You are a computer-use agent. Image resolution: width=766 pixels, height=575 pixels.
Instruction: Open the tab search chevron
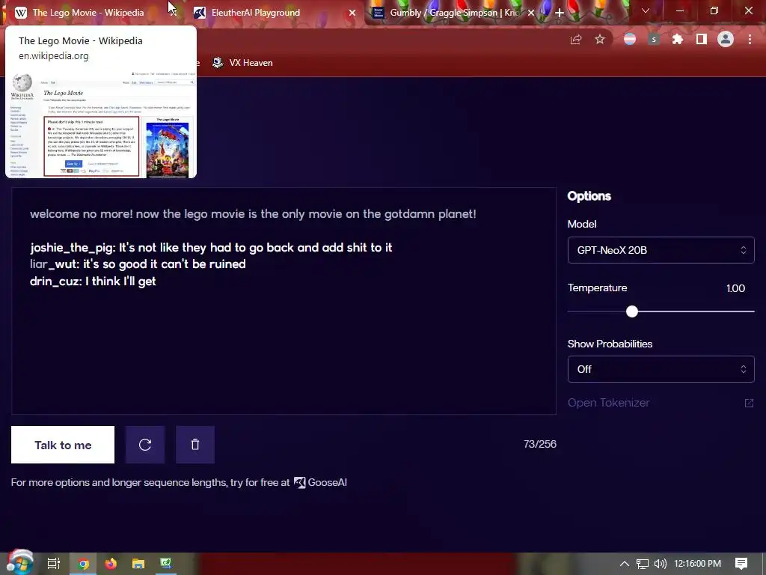(646, 10)
